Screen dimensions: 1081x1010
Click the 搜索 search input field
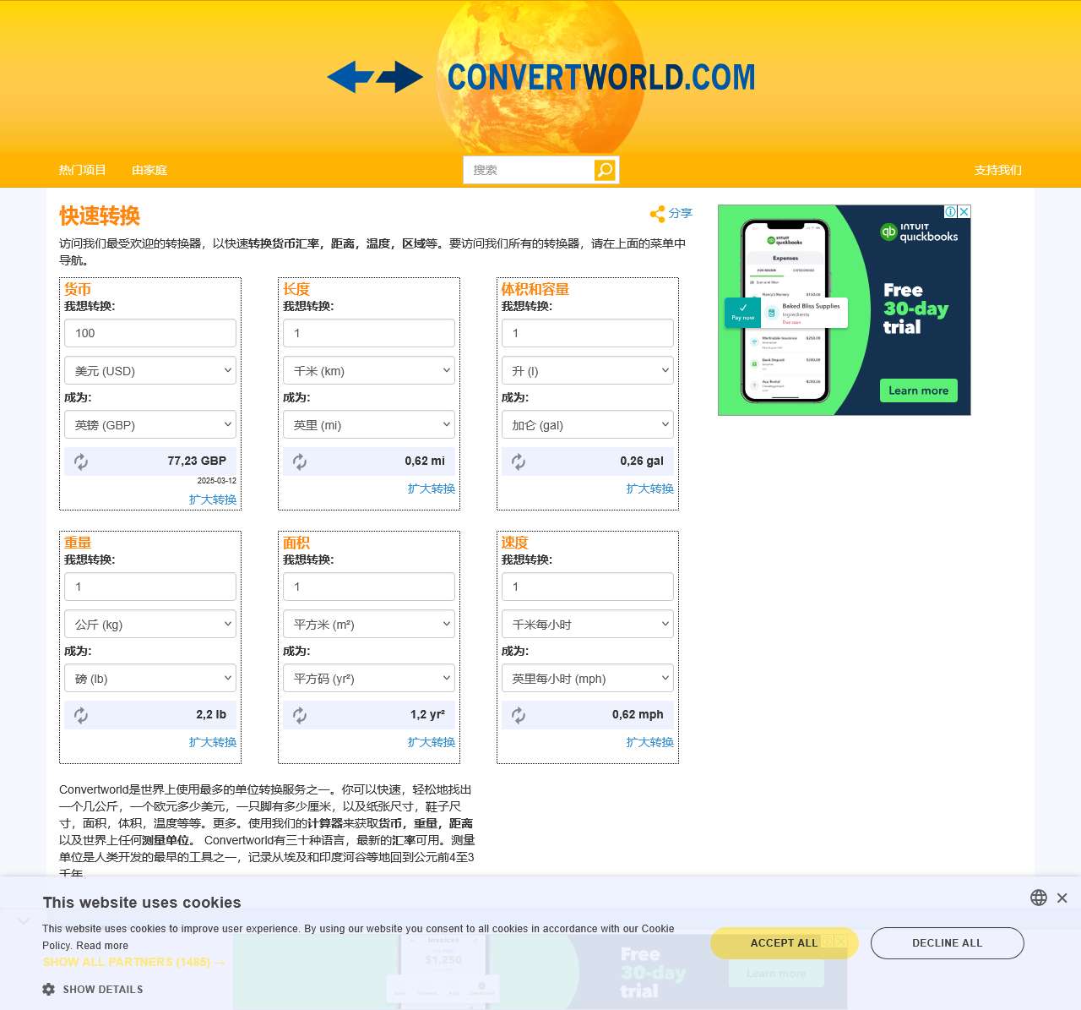(529, 170)
